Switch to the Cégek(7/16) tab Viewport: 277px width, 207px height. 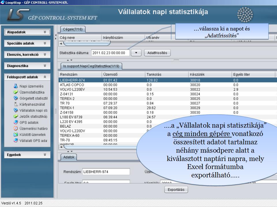[x=72, y=29]
